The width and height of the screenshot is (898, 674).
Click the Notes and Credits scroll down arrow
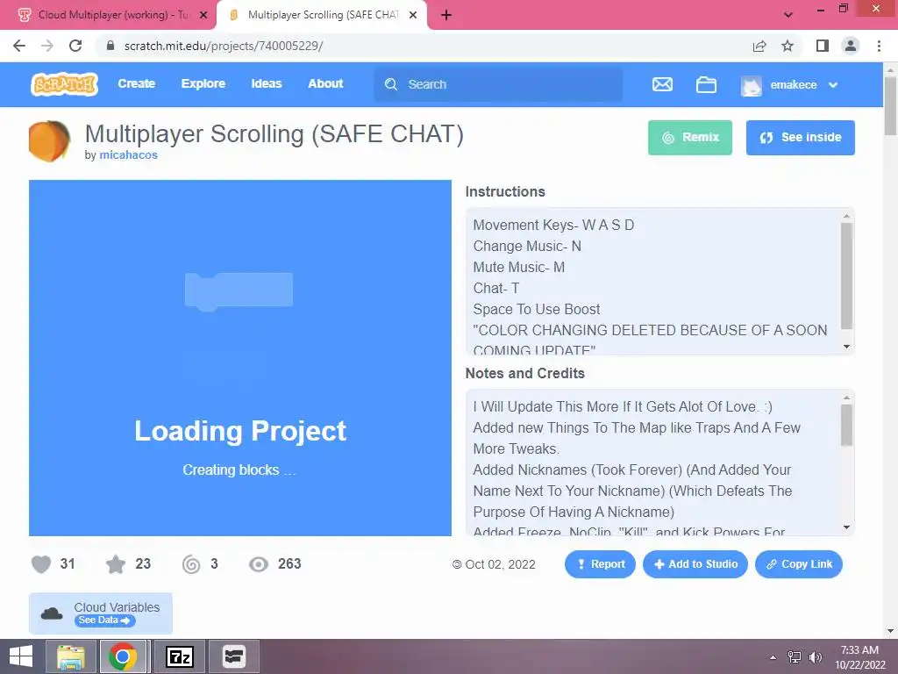(x=846, y=527)
